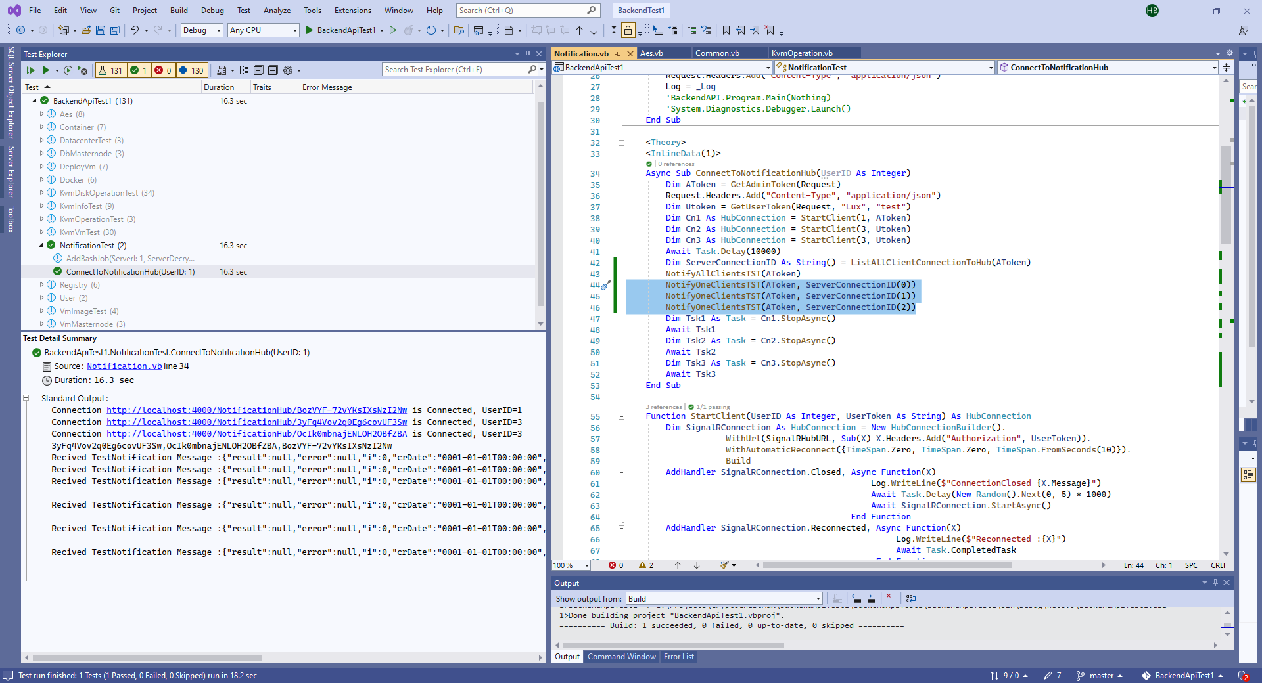This screenshot has height=683, width=1262.
Task: Click Expand All icon in Test Explorer
Action: (x=258, y=70)
